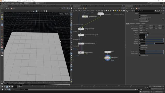The width and height of the screenshot is (165, 93).
Task: Click the yellow sticky note icon
Action: click(115, 11)
